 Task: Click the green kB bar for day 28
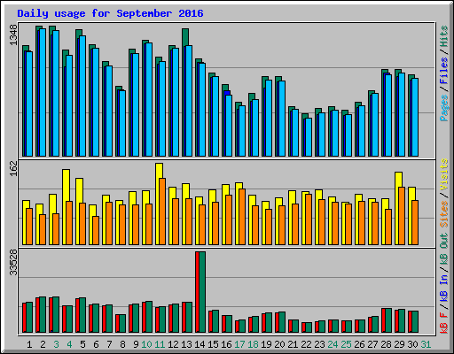tap(388, 320)
